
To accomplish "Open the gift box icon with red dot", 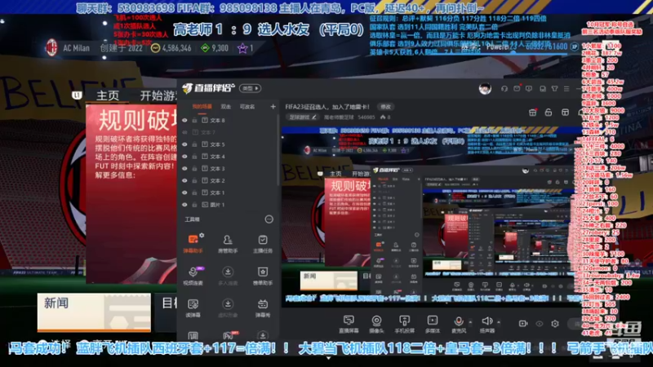I will [x=533, y=113].
